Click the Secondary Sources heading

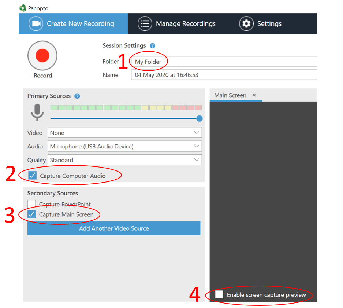(52, 193)
